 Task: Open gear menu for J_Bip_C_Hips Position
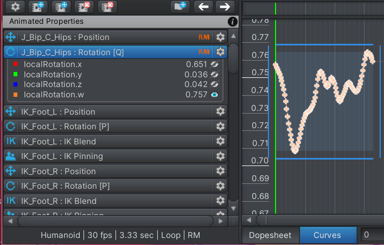(220, 37)
